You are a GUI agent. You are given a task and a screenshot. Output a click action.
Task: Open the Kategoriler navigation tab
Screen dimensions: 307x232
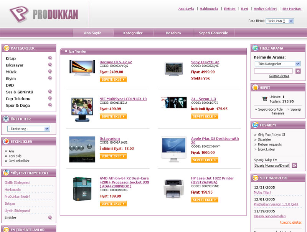tap(133, 33)
